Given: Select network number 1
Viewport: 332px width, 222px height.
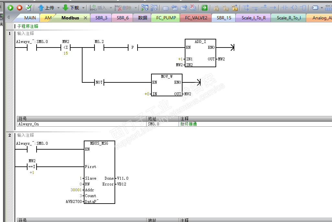Looking at the screenshot, I should [10, 33].
